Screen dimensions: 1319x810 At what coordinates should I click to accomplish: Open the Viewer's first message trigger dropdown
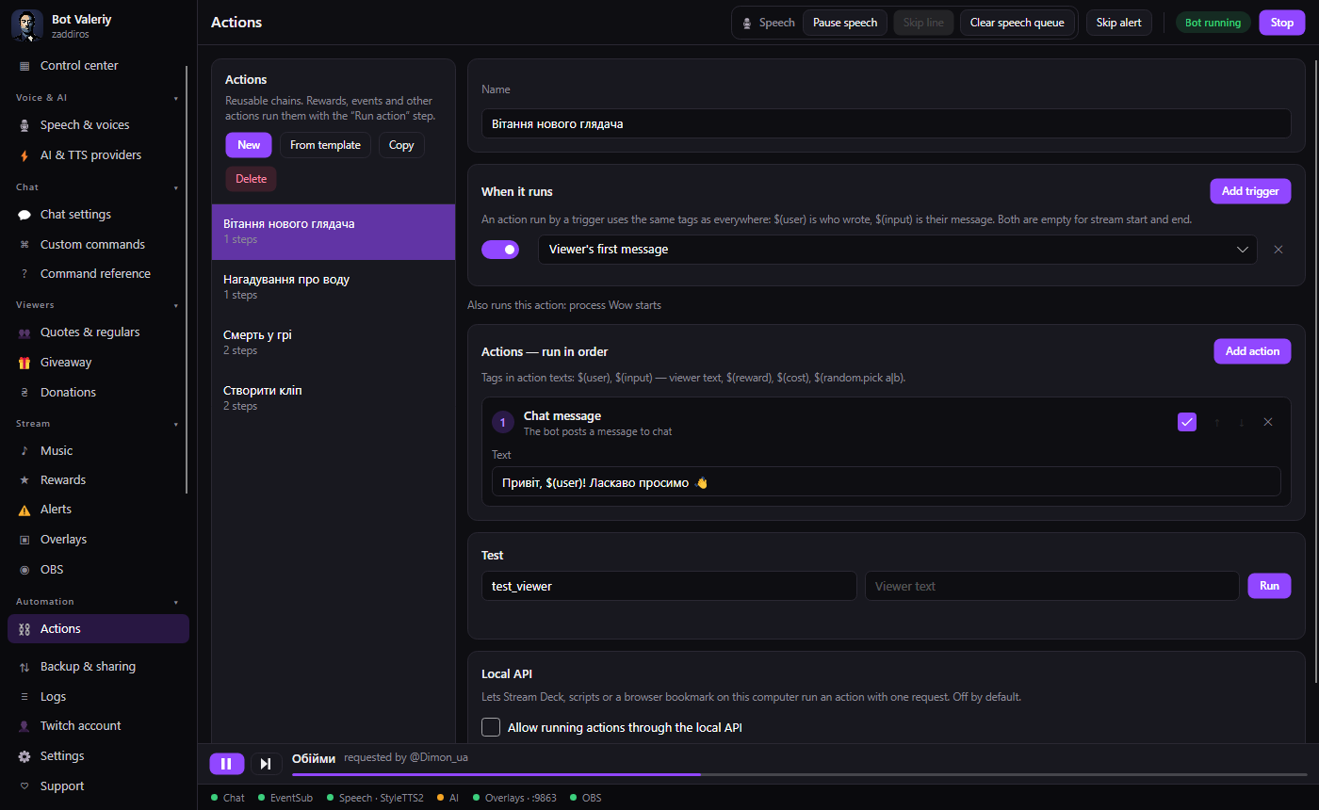(x=897, y=250)
